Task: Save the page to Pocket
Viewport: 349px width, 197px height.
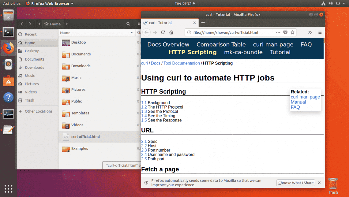Action: (285, 32)
